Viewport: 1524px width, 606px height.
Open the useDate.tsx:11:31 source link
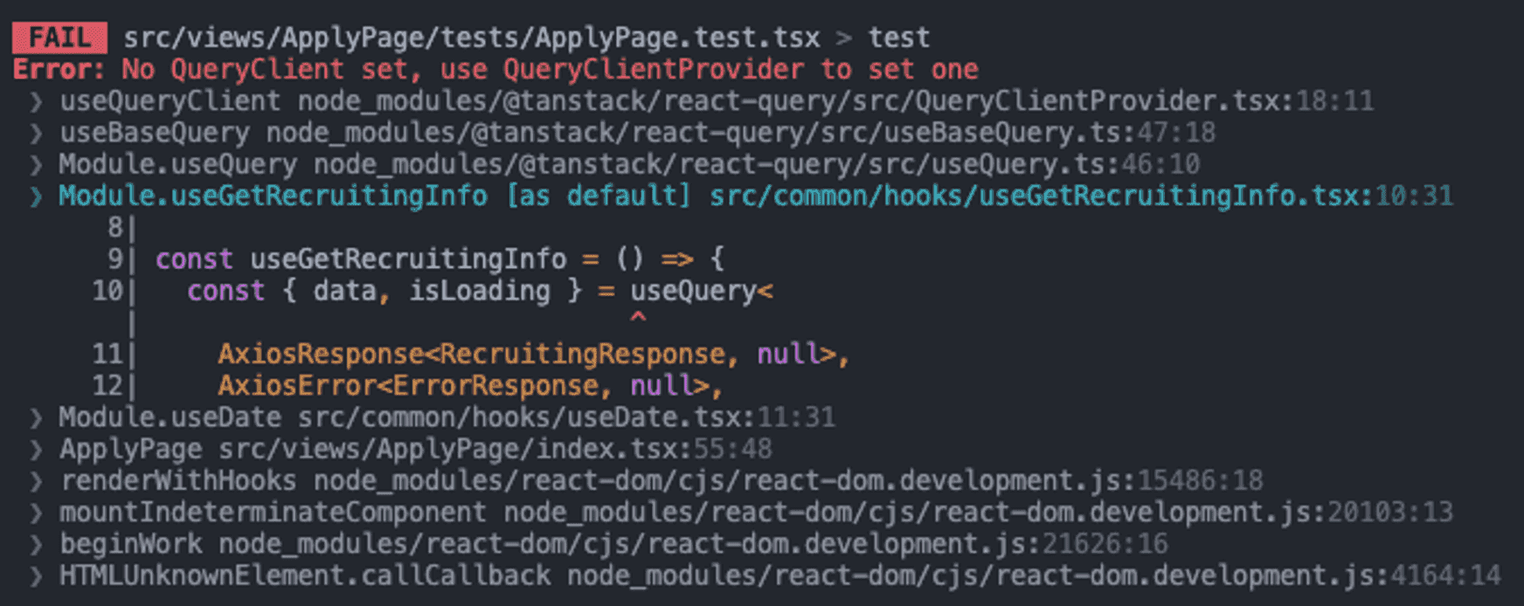[565, 417]
